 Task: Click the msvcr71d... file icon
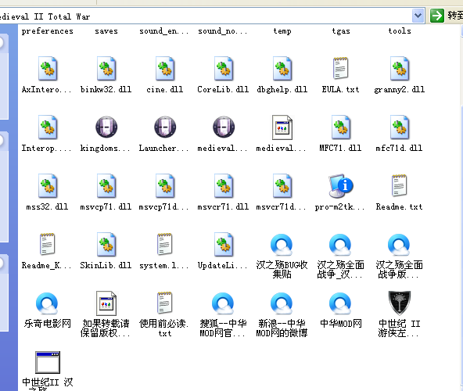(282, 186)
